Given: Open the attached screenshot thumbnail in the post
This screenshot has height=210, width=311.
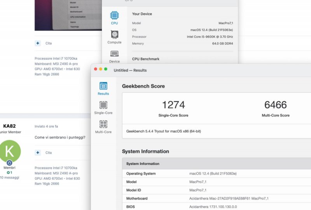Looking at the screenshot, I should click(68, 15).
